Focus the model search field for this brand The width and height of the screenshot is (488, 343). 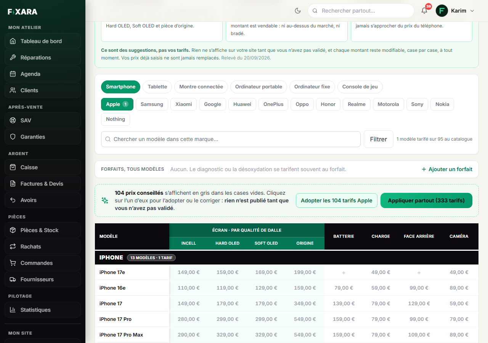(x=231, y=139)
